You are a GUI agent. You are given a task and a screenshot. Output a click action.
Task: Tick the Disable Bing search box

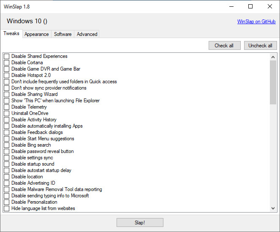click(x=7, y=145)
